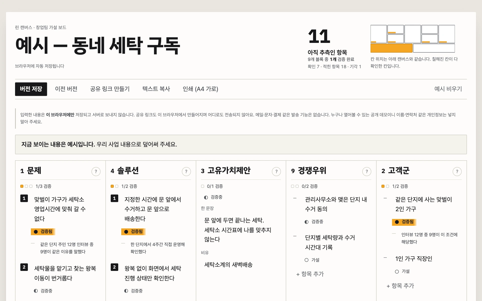Open the help icon for 솔루션 block
The width and height of the screenshot is (482, 301).
[x=186, y=172]
